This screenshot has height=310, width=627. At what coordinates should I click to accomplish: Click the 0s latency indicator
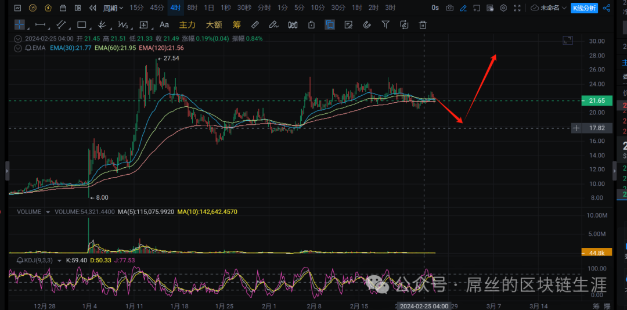[435, 8]
